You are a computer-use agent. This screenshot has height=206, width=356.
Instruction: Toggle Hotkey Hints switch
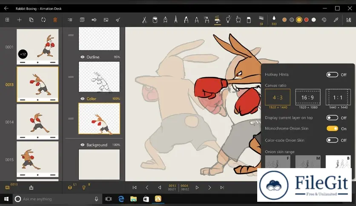pyautogui.click(x=332, y=74)
